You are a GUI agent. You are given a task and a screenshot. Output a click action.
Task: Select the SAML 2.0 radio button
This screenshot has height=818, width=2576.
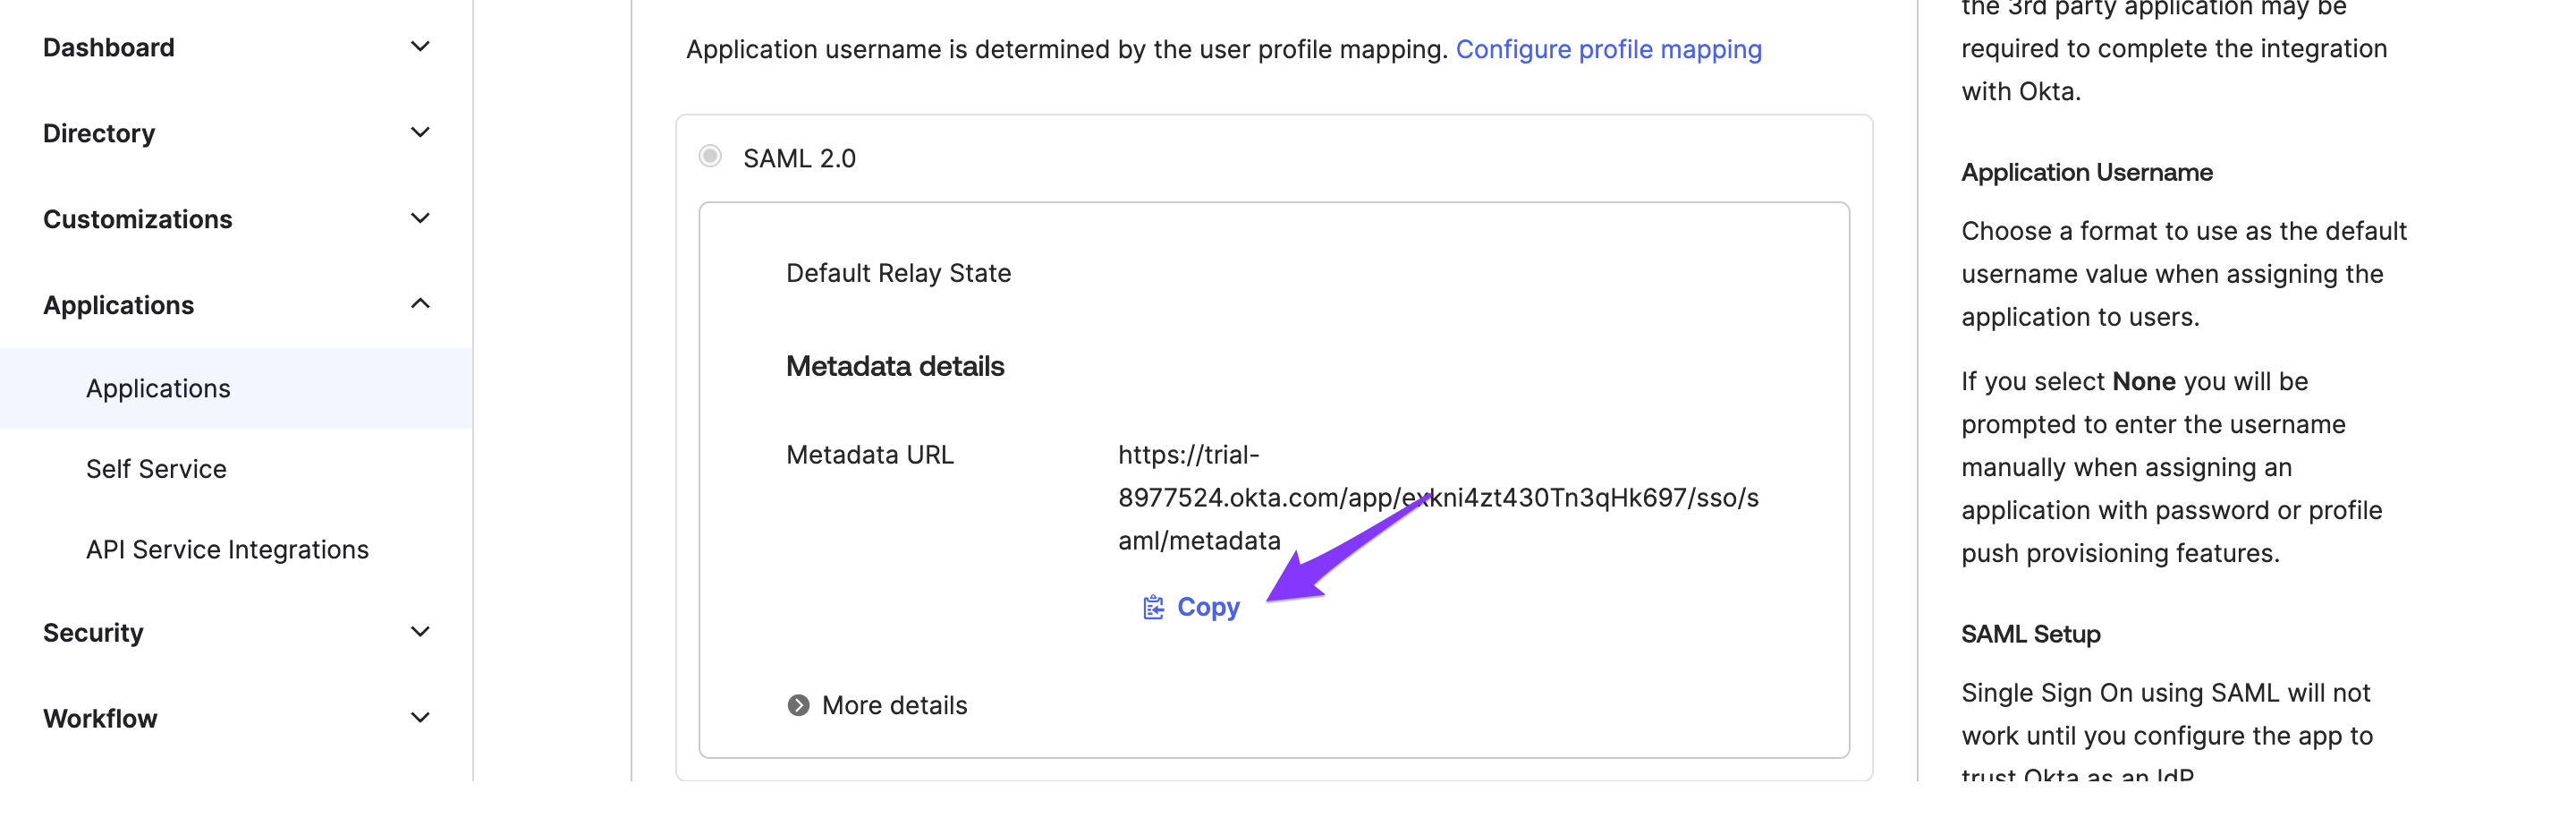pyautogui.click(x=710, y=157)
